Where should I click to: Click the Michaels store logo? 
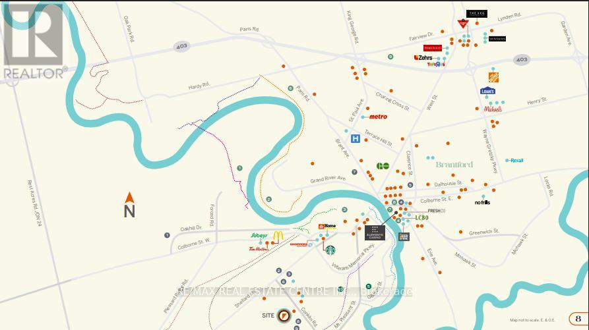(493, 109)
